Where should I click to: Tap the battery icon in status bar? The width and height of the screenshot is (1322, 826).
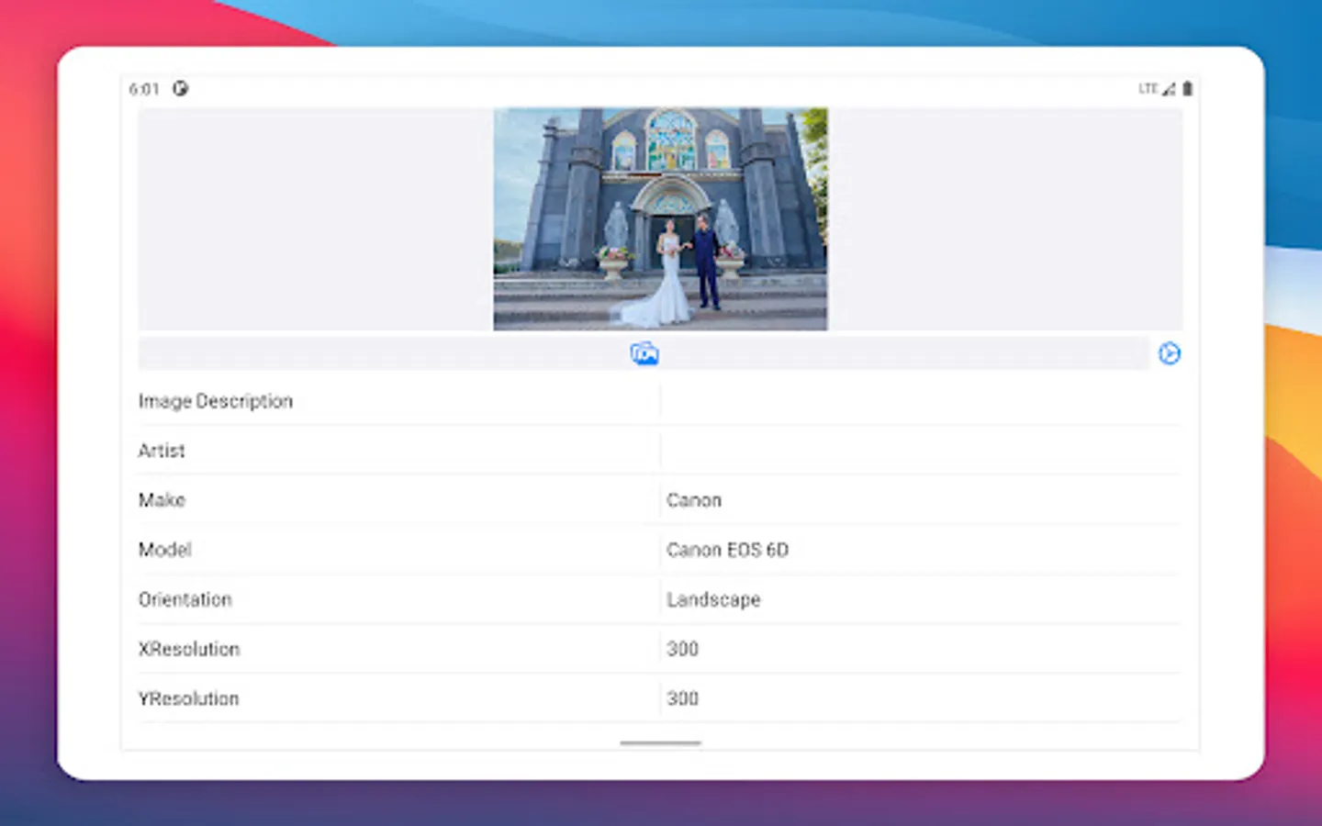coord(1187,88)
